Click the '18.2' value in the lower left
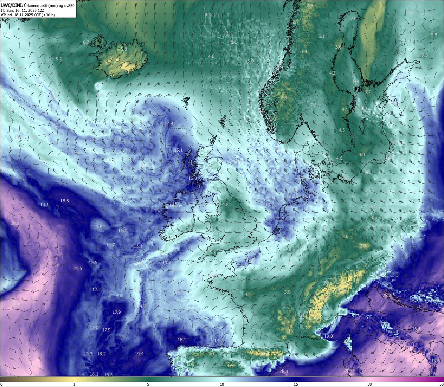Screen dimensions: 444x387 click(101, 354)
